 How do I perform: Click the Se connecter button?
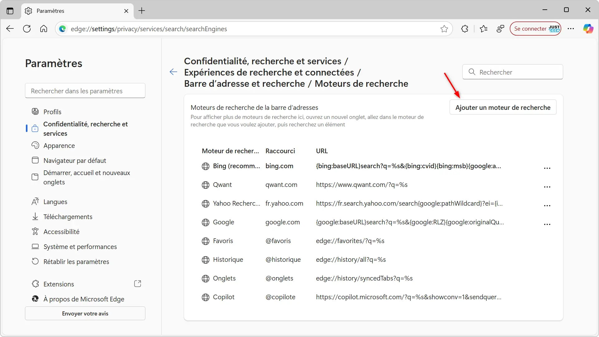(535, 29)
